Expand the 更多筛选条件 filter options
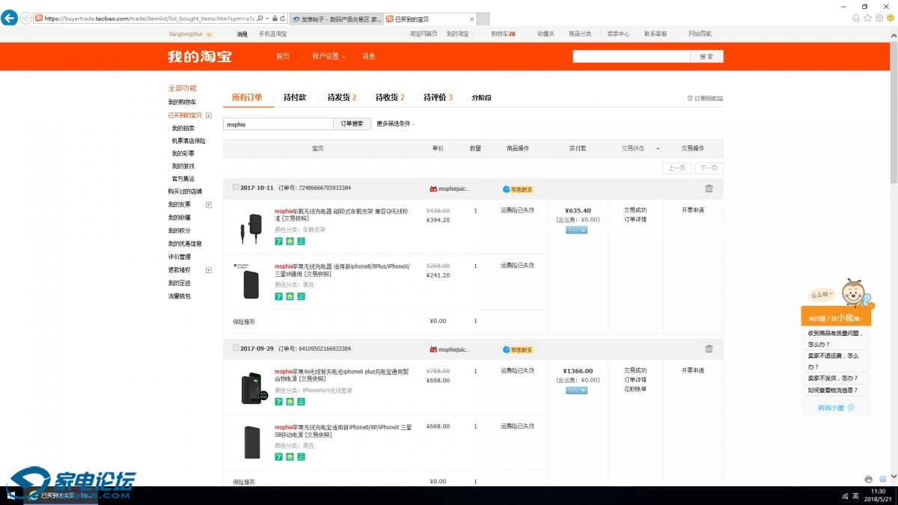This screenshot has width=898, height=505. pos(396,124)
